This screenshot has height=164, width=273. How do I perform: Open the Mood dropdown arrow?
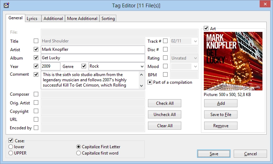tap(195, 66)
